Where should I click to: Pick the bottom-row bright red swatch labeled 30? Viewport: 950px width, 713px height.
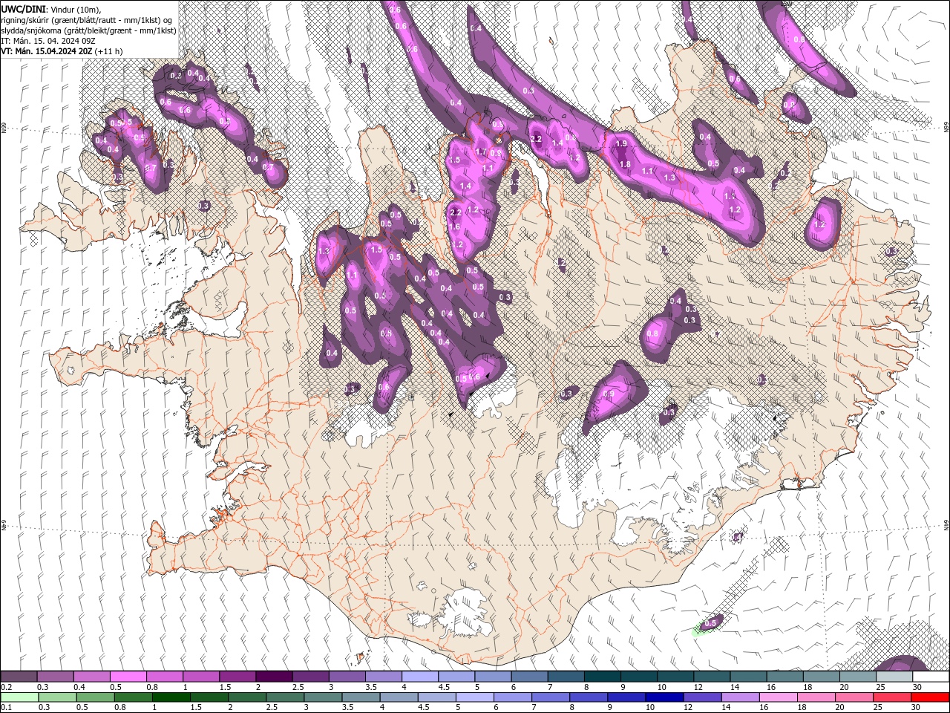(931, 697)
